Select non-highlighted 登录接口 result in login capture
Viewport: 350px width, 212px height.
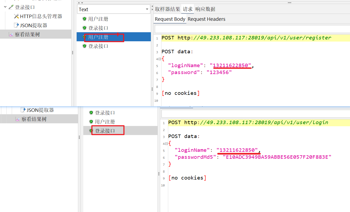(x=105, y=113)
